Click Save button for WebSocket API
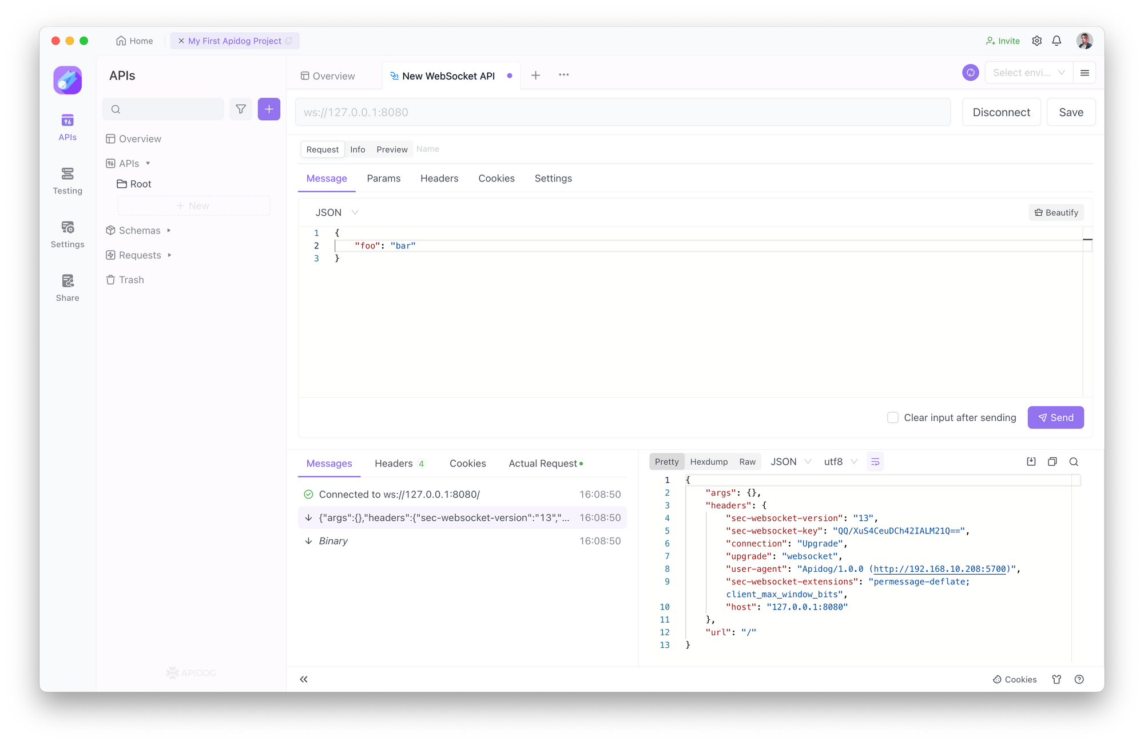1144x744 pixels. tap(1071, 112)
